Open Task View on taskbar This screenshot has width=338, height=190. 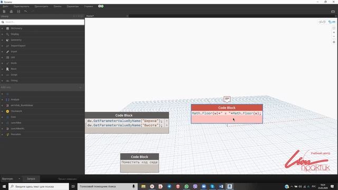pos(73,186)
